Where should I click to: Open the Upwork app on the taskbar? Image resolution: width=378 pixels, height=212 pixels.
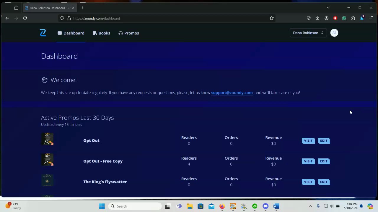coord(255,206)
